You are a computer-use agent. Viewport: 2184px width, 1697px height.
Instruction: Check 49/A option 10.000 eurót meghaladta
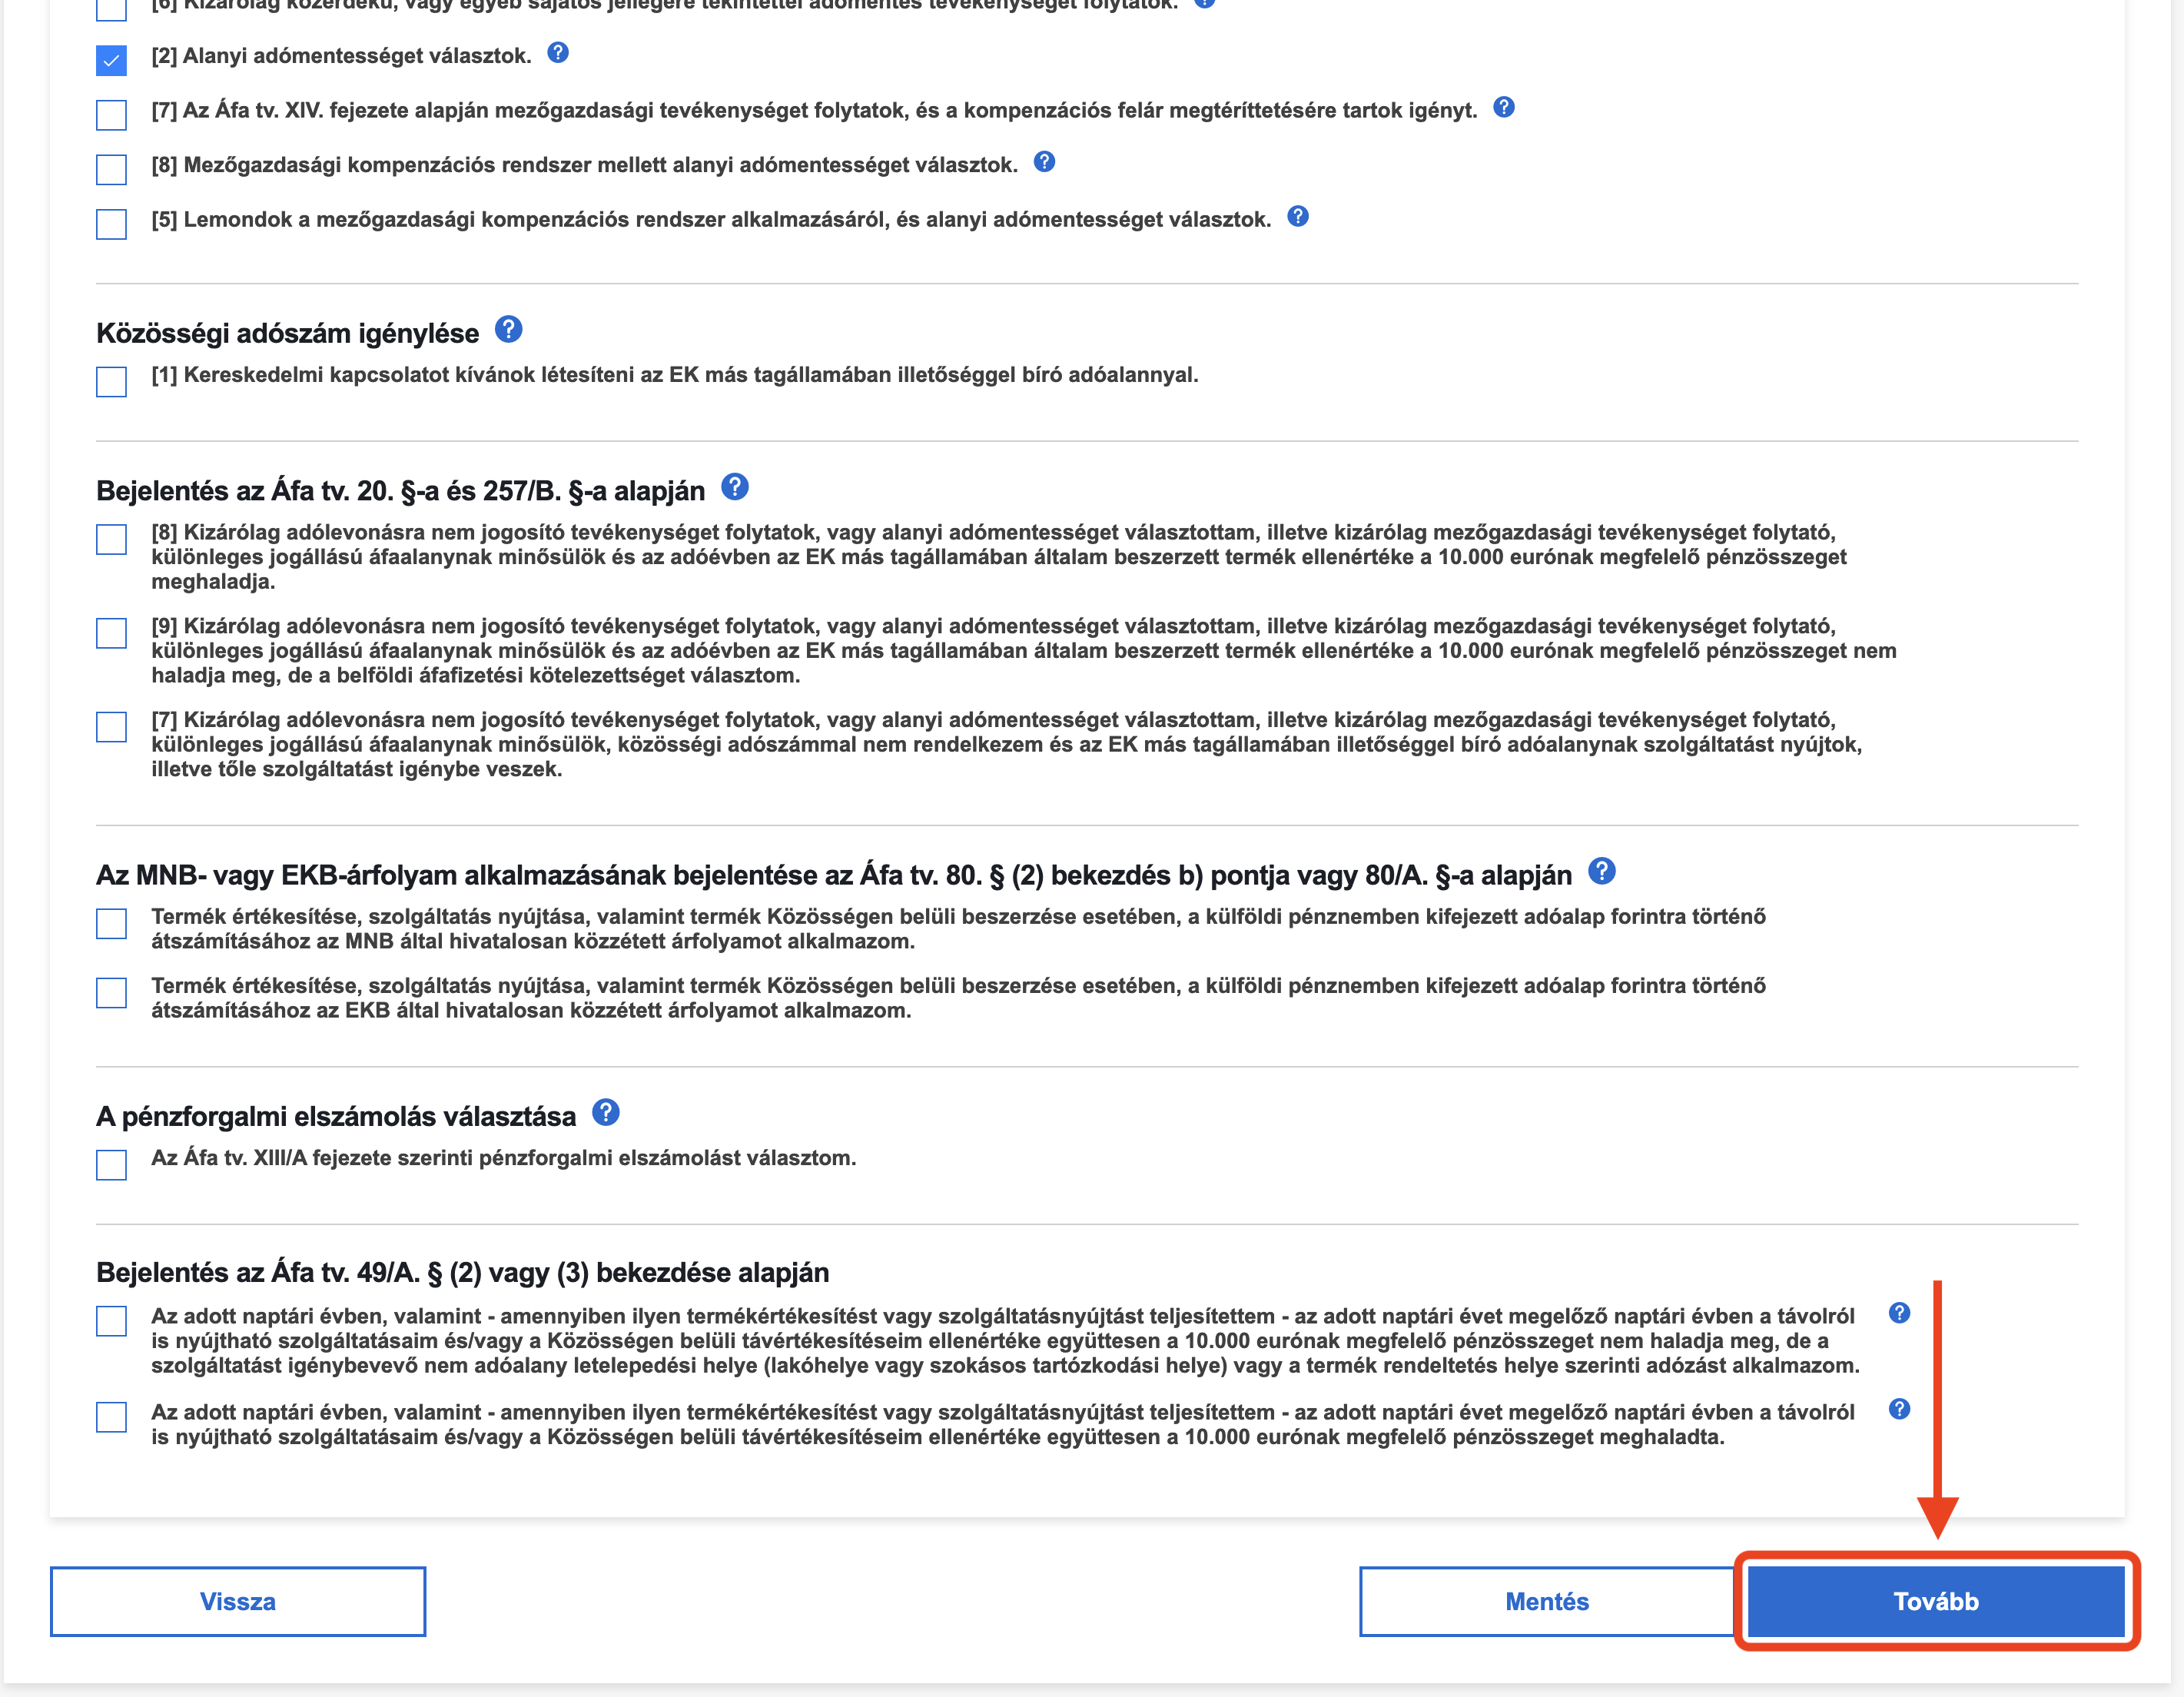111,1417
